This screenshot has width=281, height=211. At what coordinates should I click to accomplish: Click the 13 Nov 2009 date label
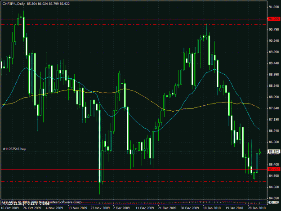point(78,208)
